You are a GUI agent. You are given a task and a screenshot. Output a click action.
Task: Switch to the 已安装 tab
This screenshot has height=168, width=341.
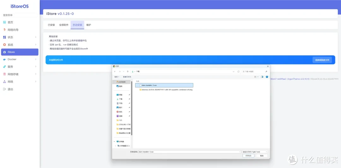[x=51, y=25]
